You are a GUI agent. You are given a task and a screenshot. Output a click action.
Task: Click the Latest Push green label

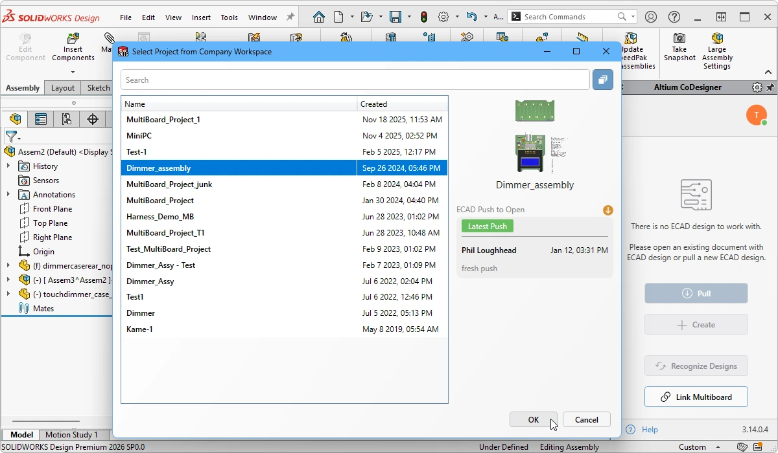pos(488,226)
